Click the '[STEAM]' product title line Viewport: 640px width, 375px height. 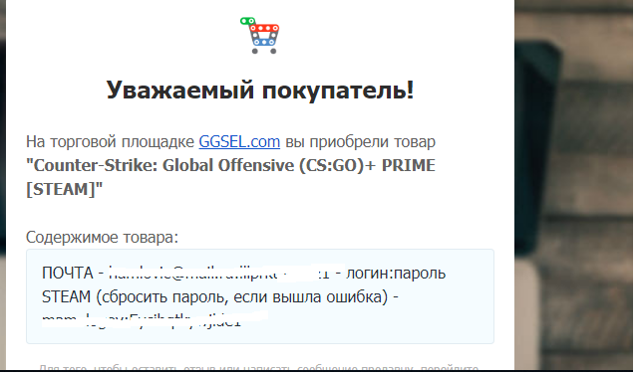(64, 189)
